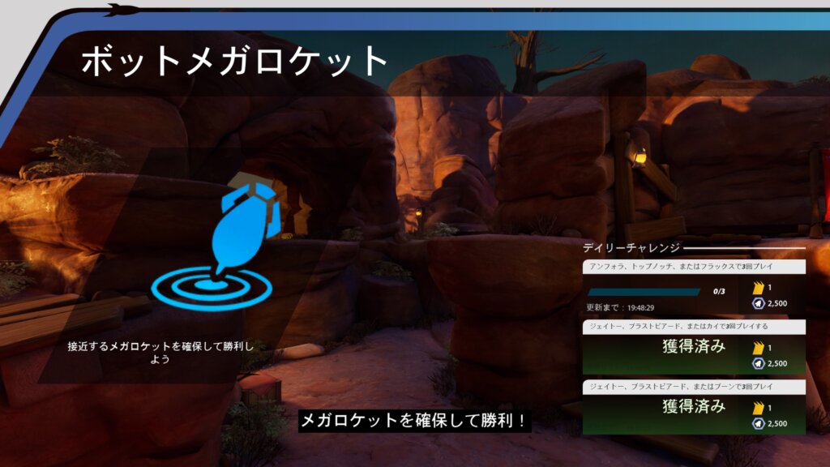Click the アンフォラ、トップノッチ challenge header
This screenshot has width=830, height=467.
pos(694,266)
